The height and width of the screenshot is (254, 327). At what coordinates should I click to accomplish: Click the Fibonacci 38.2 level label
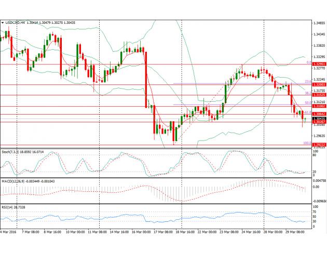coord(307,93)
